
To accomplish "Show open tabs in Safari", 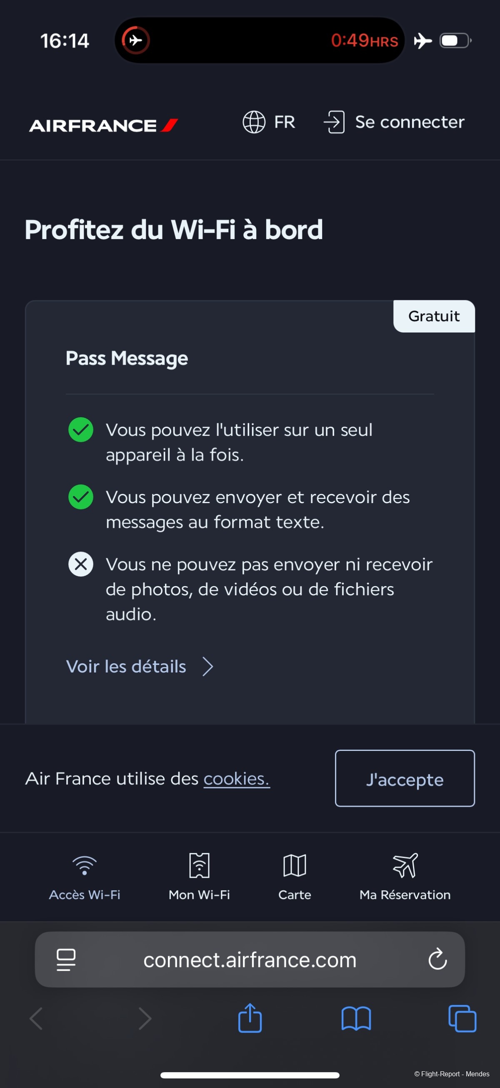I will (x=462, y=1019).
